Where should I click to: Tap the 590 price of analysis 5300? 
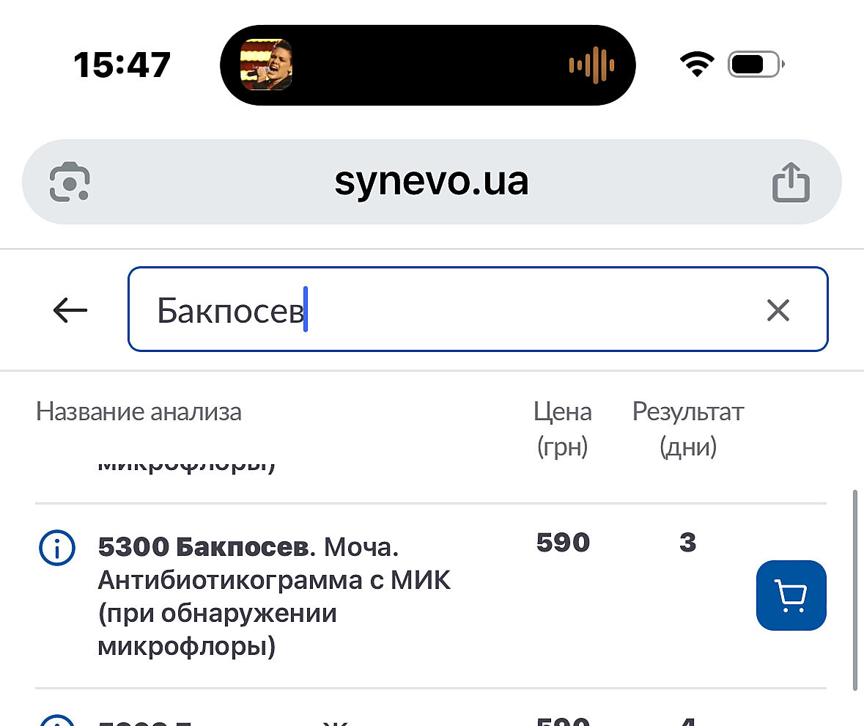(563, 543)
